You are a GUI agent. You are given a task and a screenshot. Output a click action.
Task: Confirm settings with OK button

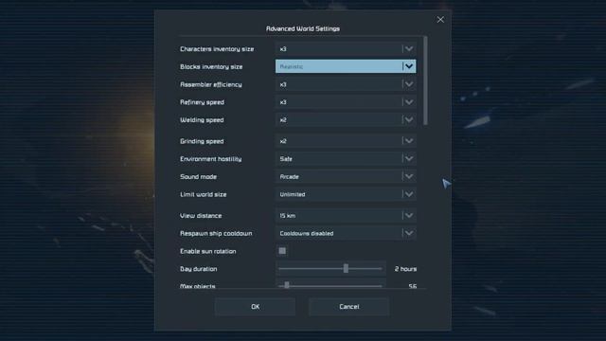255,307
